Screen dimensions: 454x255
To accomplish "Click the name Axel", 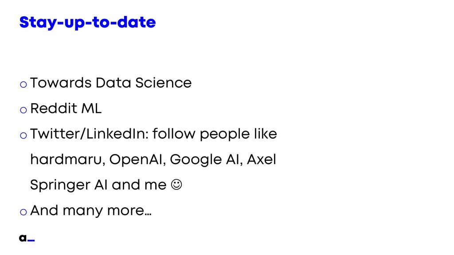I will [262, 159].
